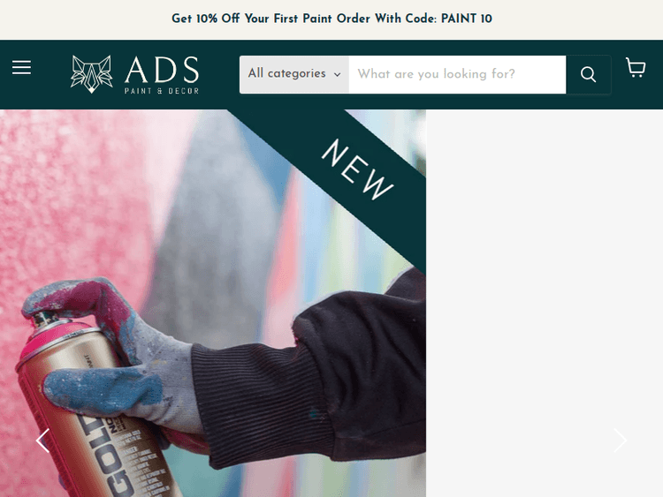Click the Paint & Decor tagline
Screen dimensions: 663x497
(162, 91)
